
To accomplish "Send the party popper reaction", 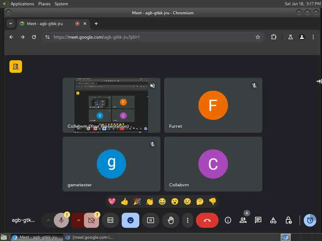I will [x=137, y=201].
